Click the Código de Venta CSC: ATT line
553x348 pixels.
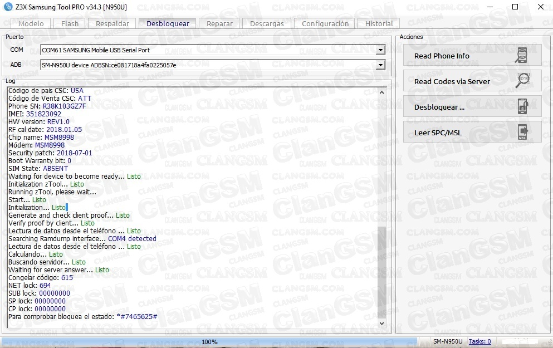(x=50, y=99)
